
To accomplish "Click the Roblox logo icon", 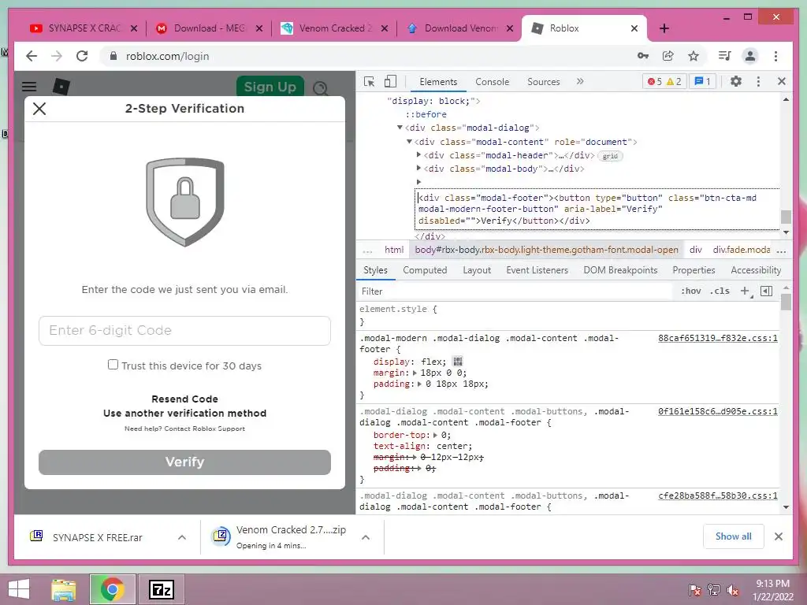I will point(61,87).
